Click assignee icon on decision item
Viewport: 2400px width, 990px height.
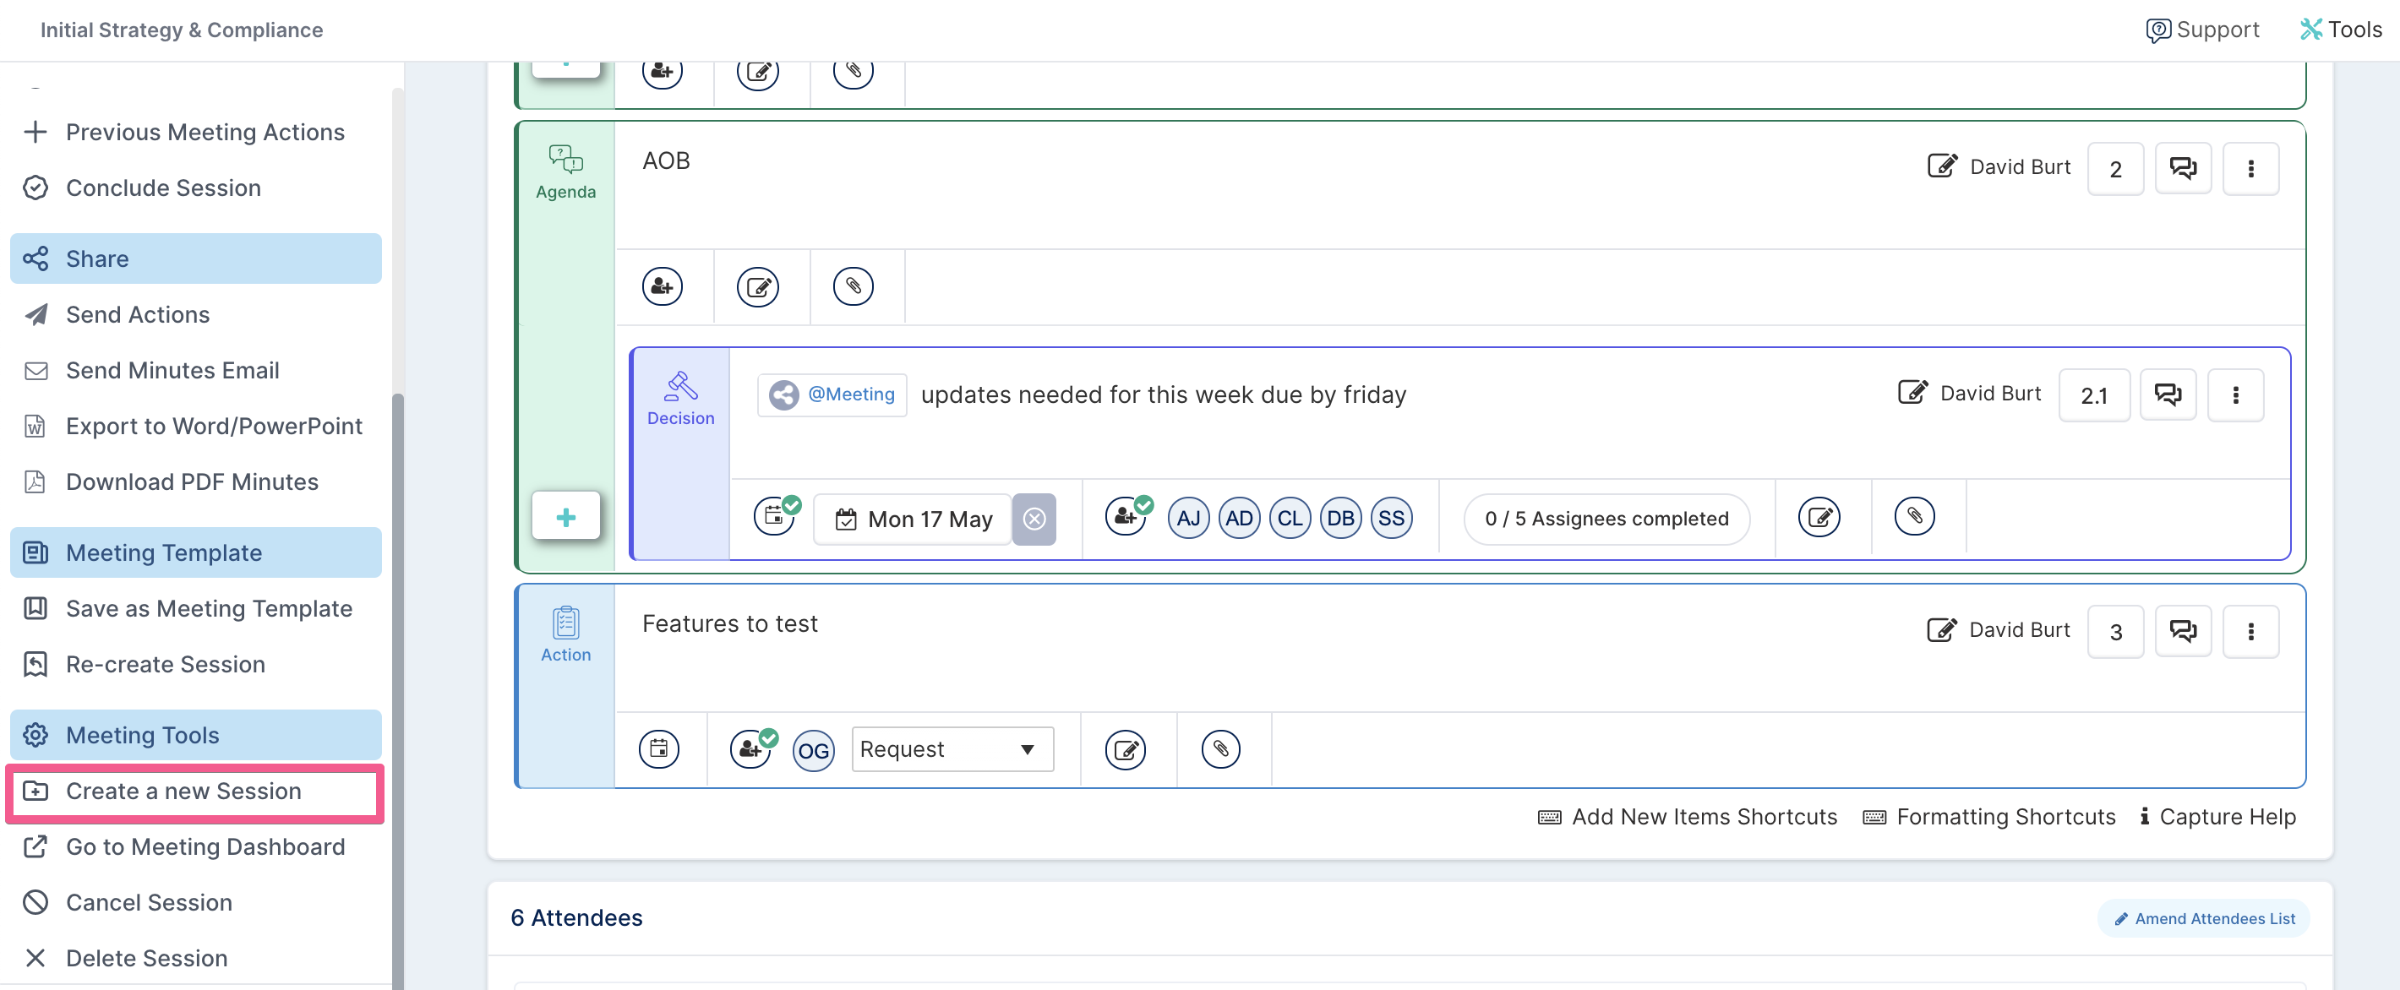pos(1127,517)
